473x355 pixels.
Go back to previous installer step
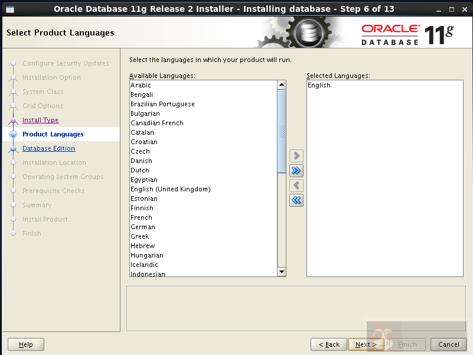328,344
